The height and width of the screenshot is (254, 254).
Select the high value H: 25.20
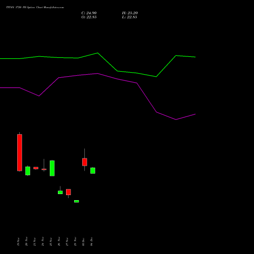click(x=130, y=13)
